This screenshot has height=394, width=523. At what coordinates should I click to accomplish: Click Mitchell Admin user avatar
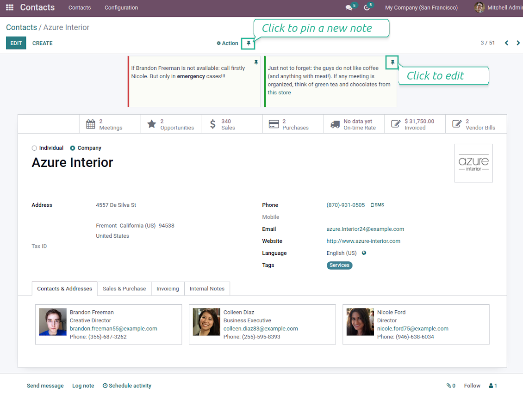[479, 7]
